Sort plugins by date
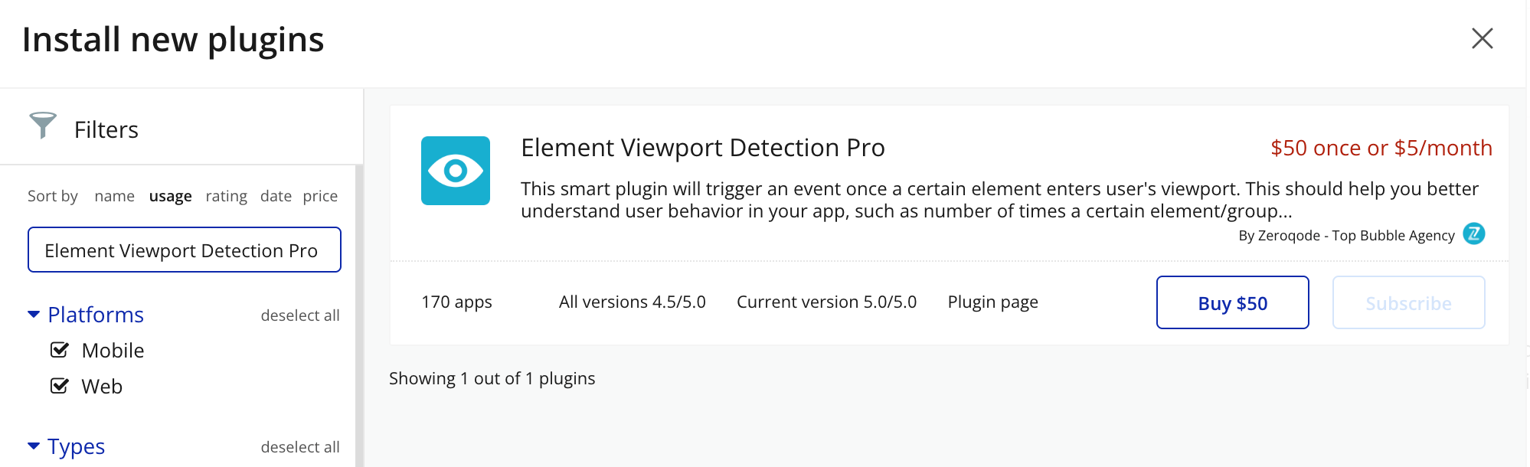Viewport: 1530px width, 467px height. click(276, 196)
